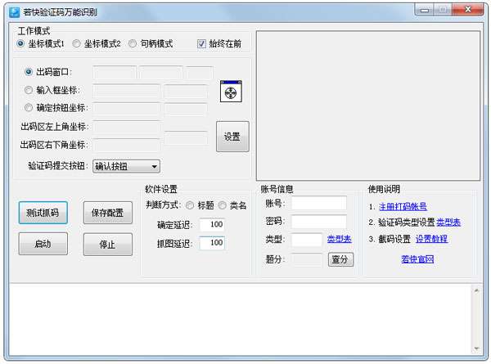The width and height of the screenshot is (491, 364).
Task: Click the 设置 button
Action: tap(232, 137)
